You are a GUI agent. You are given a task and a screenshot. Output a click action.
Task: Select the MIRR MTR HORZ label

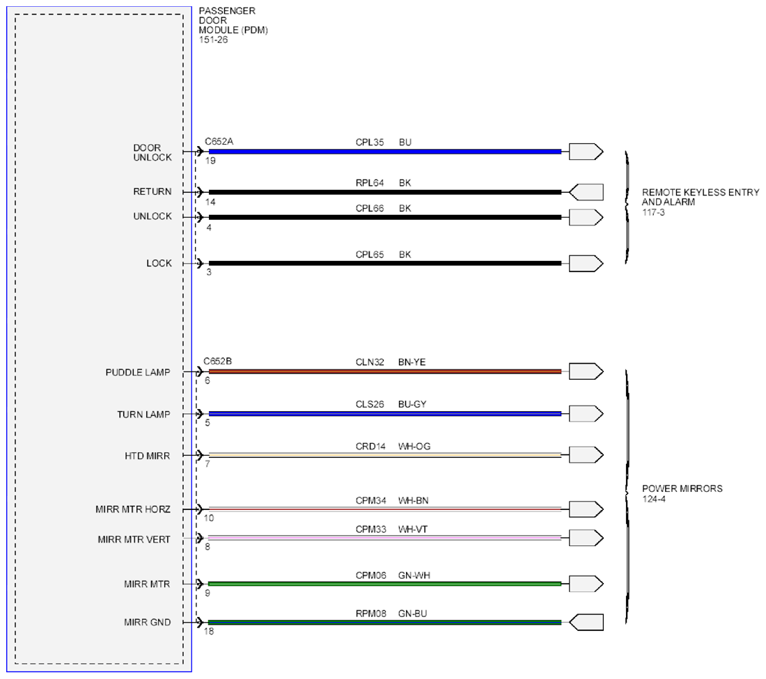click(x=133, y=510)
